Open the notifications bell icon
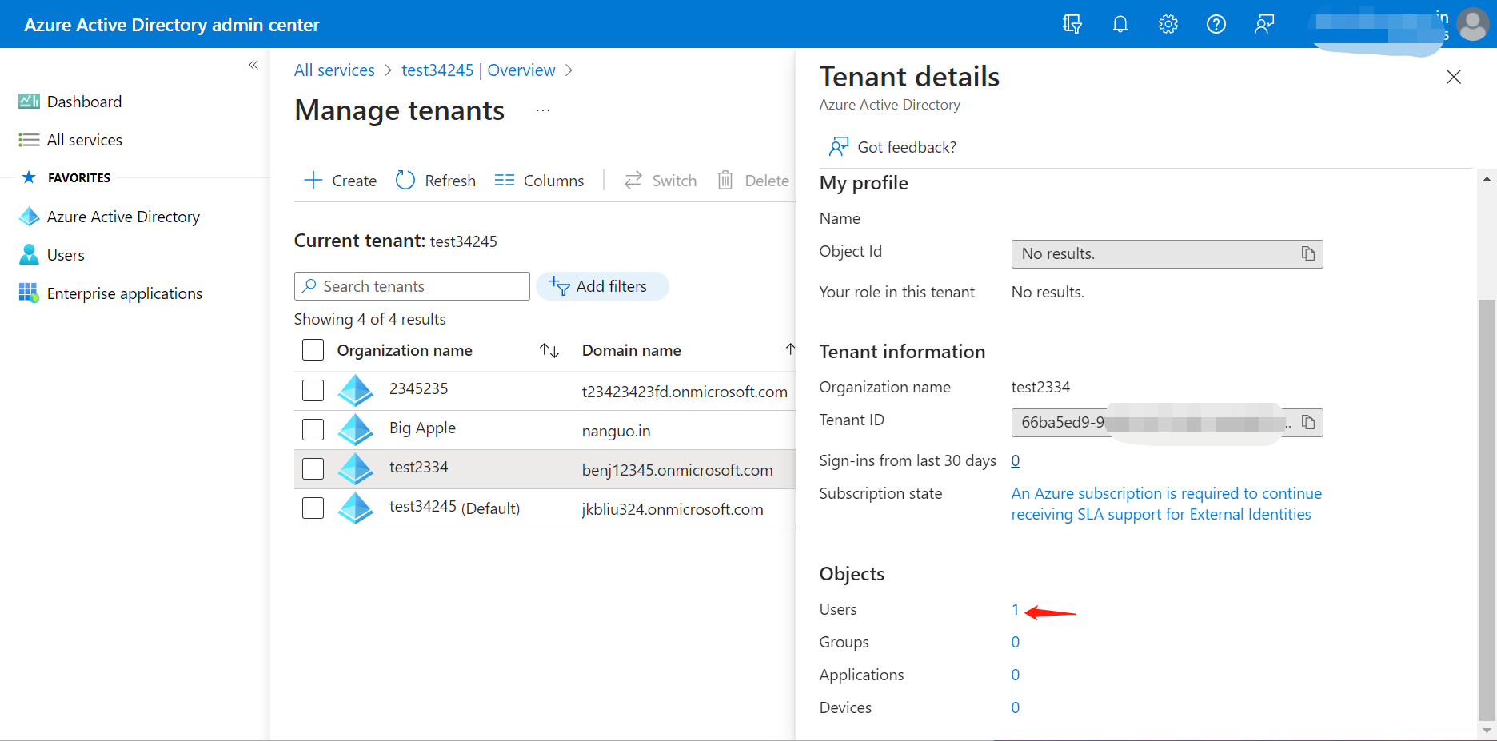This screenshot has height=741, width=1497. coord(1120,24)
